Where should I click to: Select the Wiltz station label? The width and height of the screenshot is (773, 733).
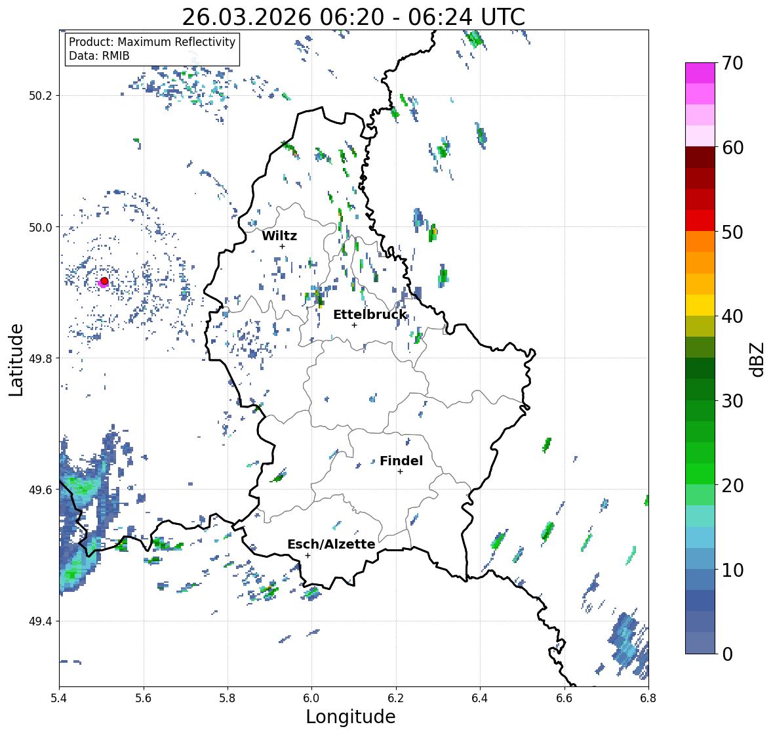pyautogui.click(x=279, y=236)
